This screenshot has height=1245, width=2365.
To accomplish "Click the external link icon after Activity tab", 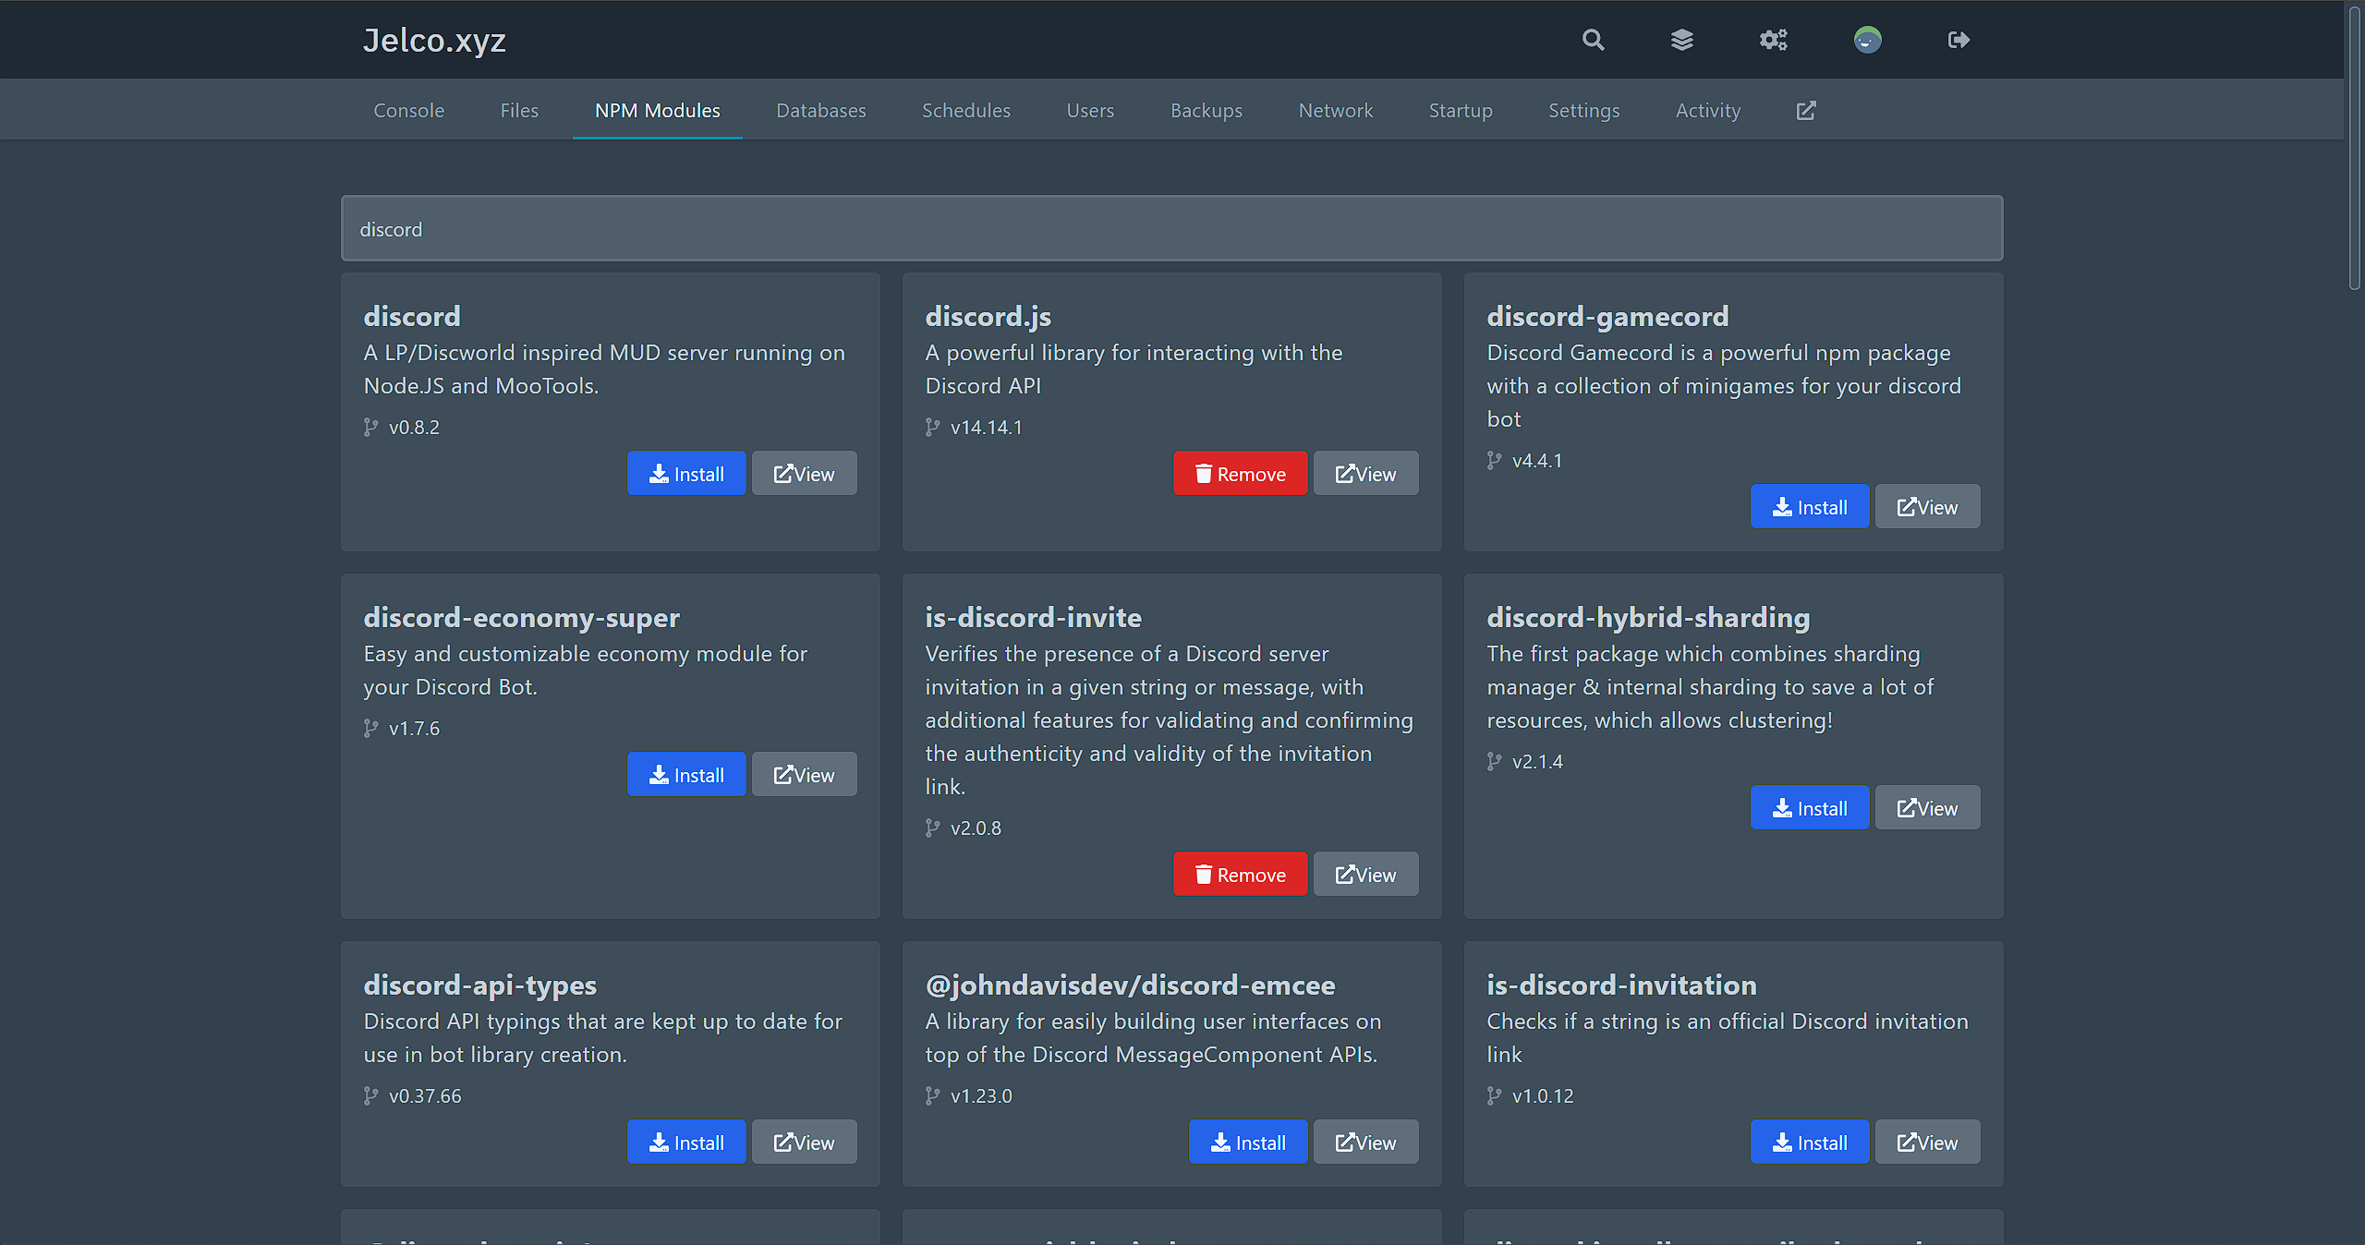I will click(1806, 111).
